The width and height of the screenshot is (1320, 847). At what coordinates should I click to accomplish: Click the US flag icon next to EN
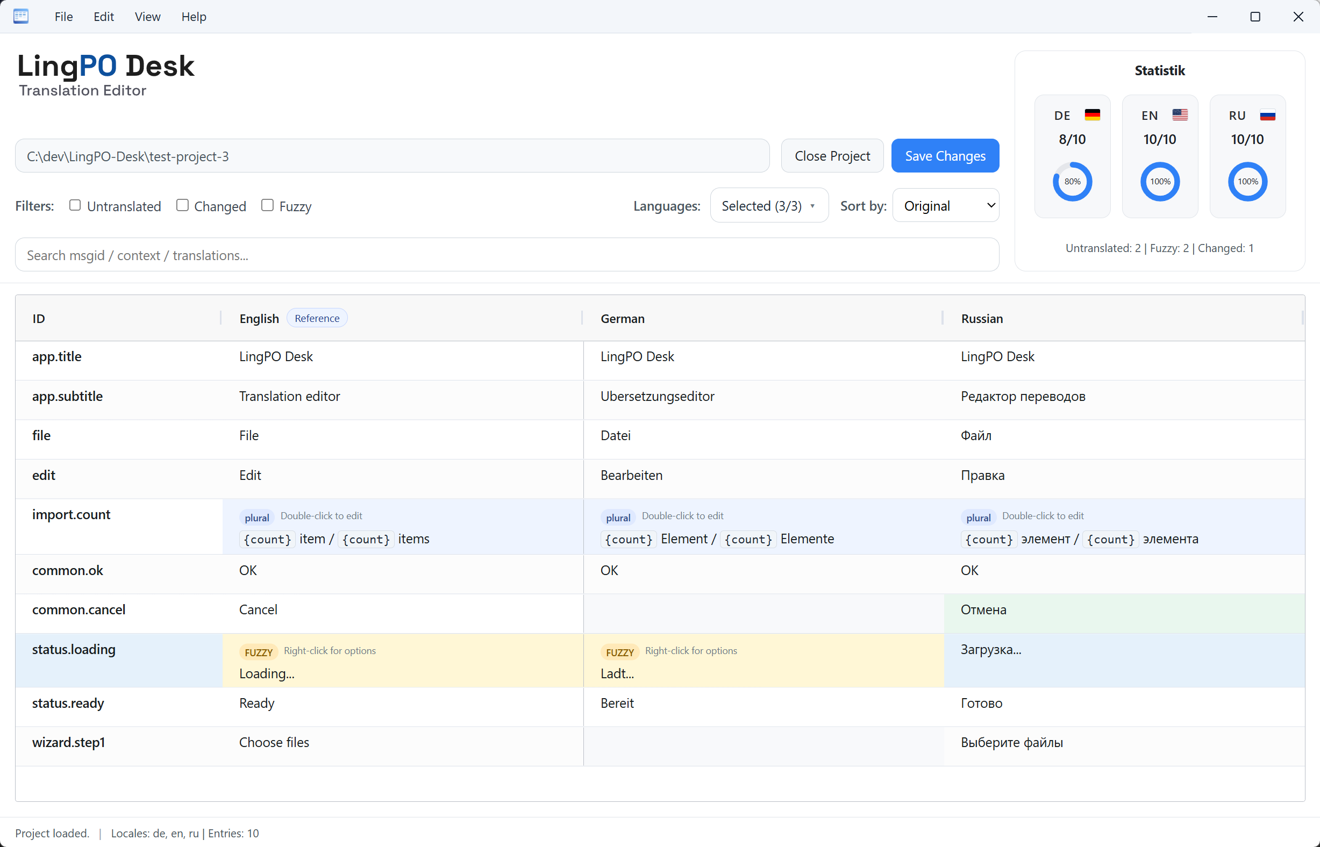pos(1180,115)
